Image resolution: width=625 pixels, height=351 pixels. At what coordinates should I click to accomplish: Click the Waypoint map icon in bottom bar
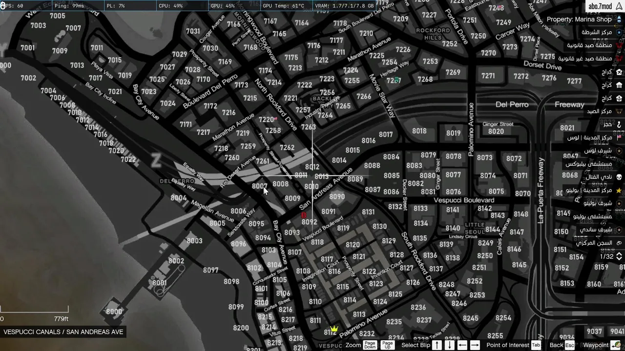[x=616, y=345]
